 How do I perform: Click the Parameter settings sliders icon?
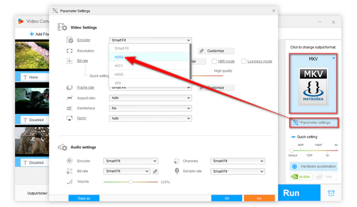pos(295,123)
